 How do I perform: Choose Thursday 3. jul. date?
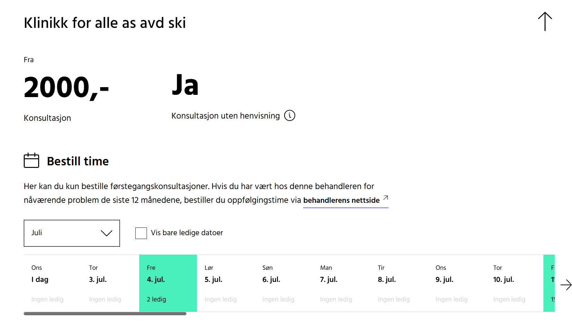pyautogui.click(x=110, y=283)
